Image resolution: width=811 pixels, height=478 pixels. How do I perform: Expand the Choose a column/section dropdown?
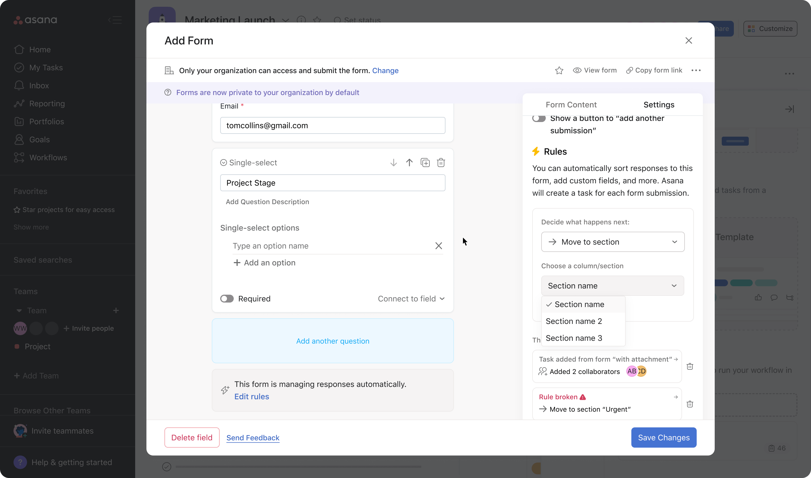pos(613,286)
